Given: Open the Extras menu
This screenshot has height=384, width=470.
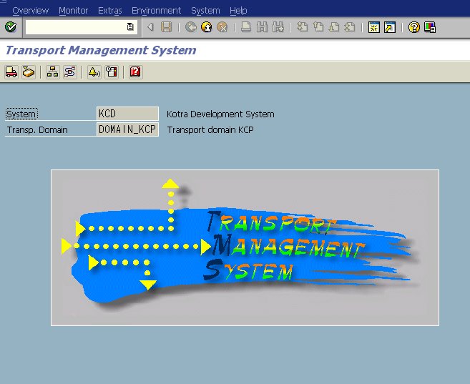Looking at the screenshot, I should (110, 11).
